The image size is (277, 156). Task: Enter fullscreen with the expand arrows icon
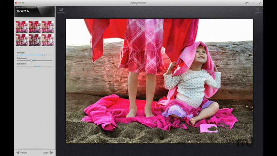[x=260, y=3]
